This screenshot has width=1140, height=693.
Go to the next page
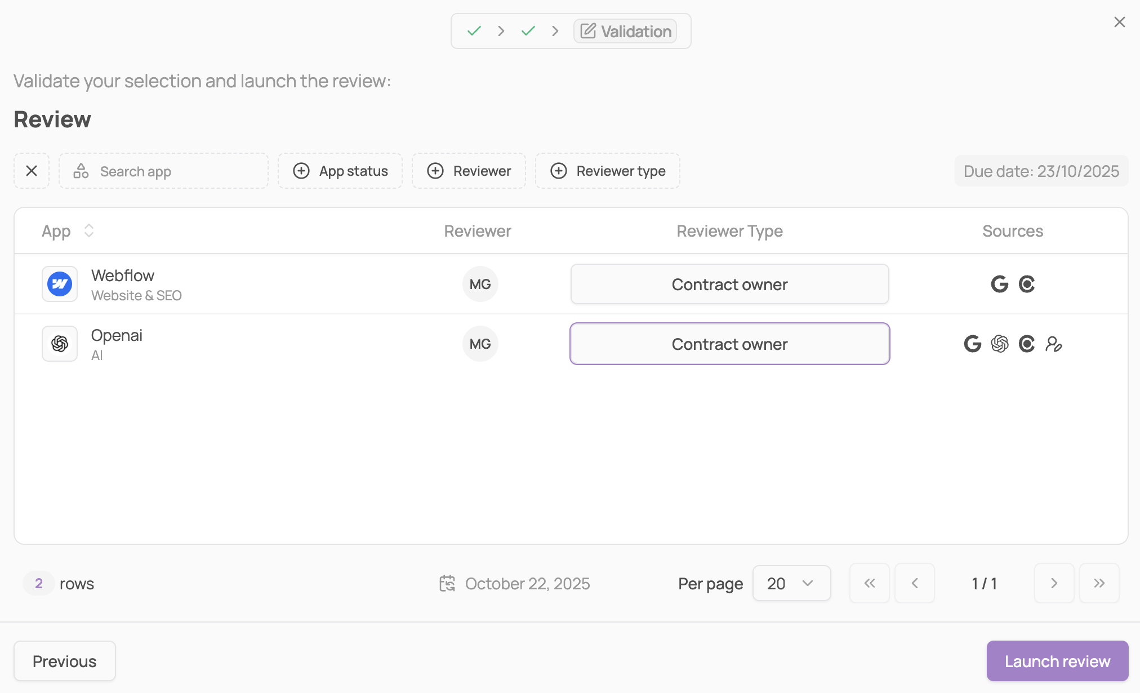pyautogui.click(x=1054, y=583)
